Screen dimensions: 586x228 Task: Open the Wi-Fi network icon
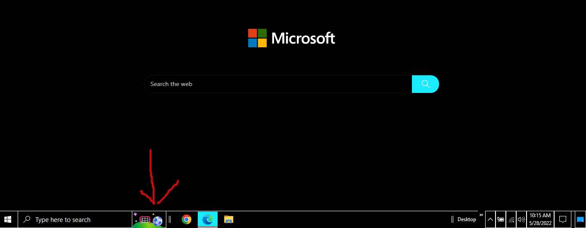point(511,219)
